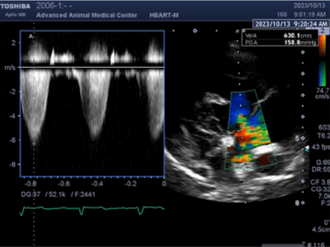Select the VelA 630.1 cm/s measurement row
The height and width of the screenshot is (247, 330).
tap(280, 36)
